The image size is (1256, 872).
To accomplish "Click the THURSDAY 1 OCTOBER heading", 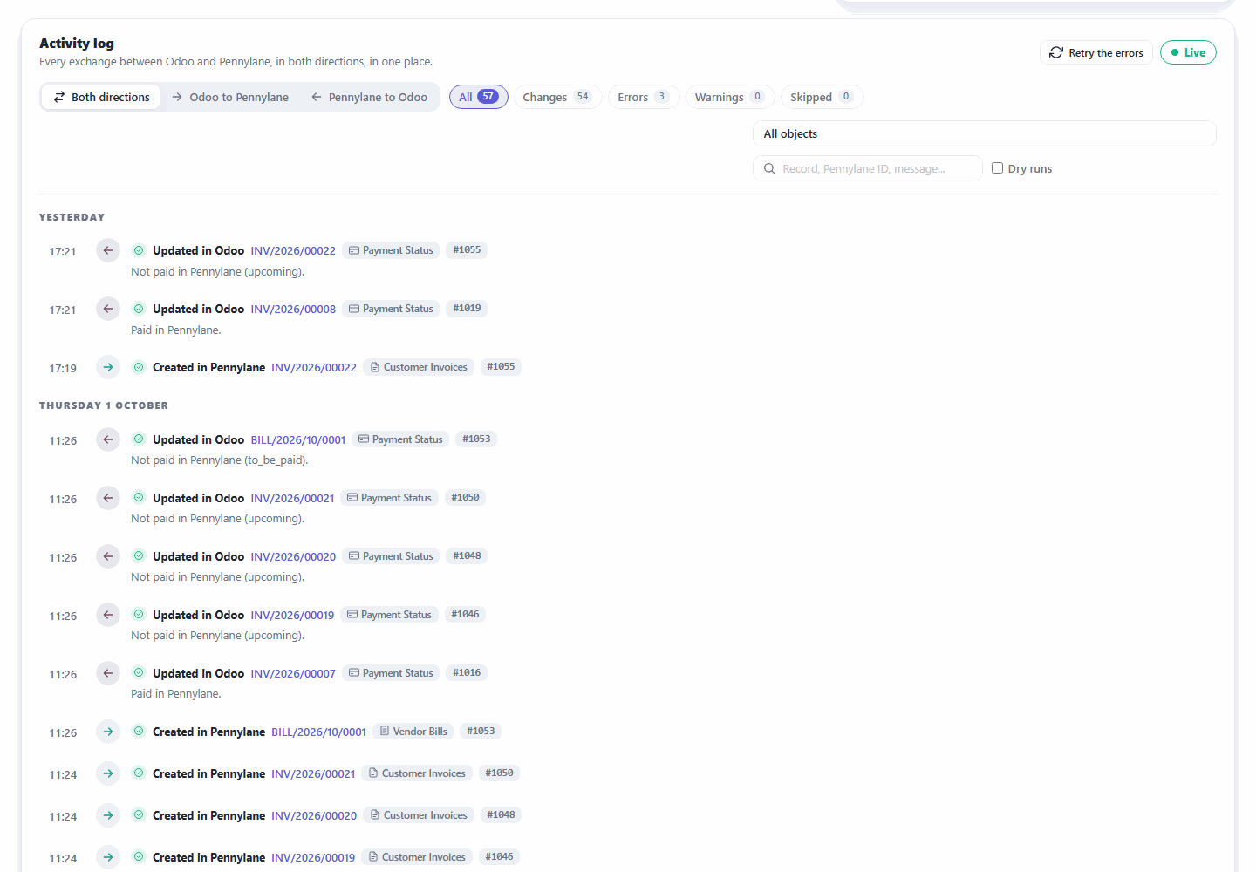I will (x=104, y=405).
